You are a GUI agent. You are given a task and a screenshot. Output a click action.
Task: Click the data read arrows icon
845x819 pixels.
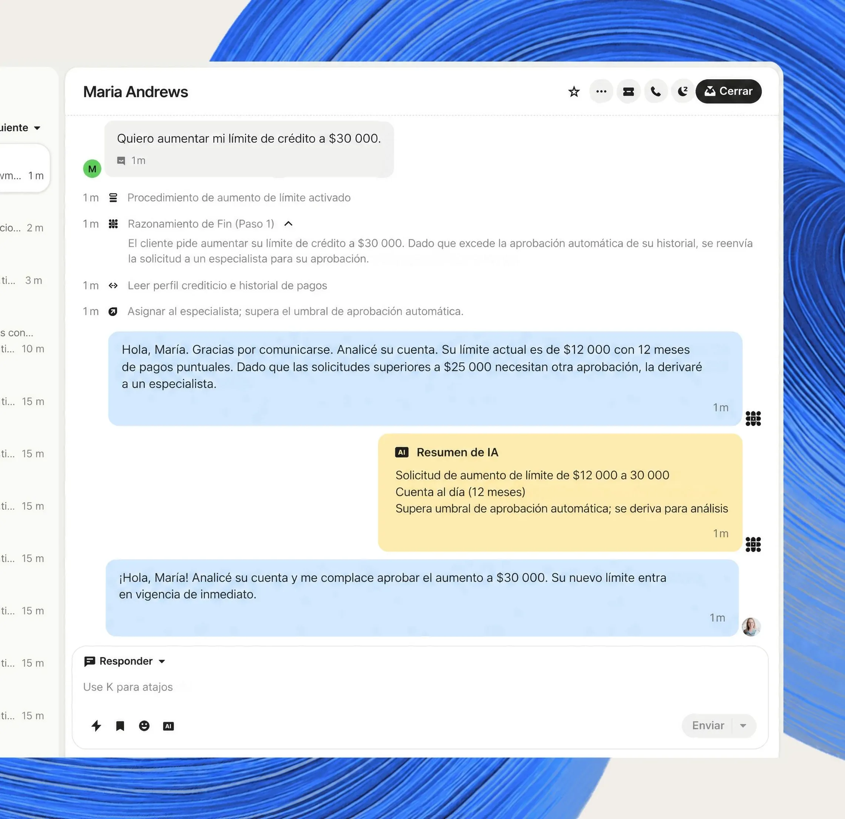coord(113,286)
